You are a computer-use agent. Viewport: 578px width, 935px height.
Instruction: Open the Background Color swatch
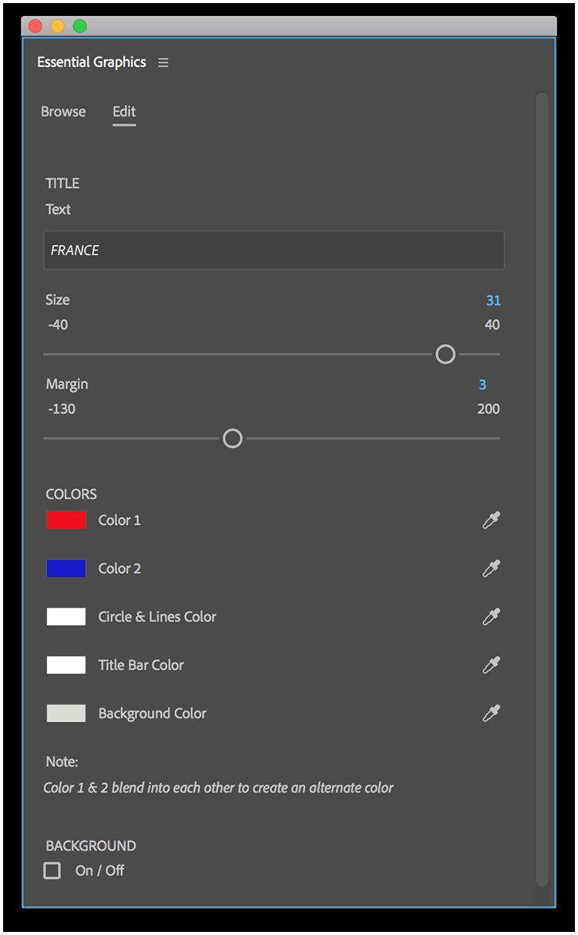(x=66, y=713)
